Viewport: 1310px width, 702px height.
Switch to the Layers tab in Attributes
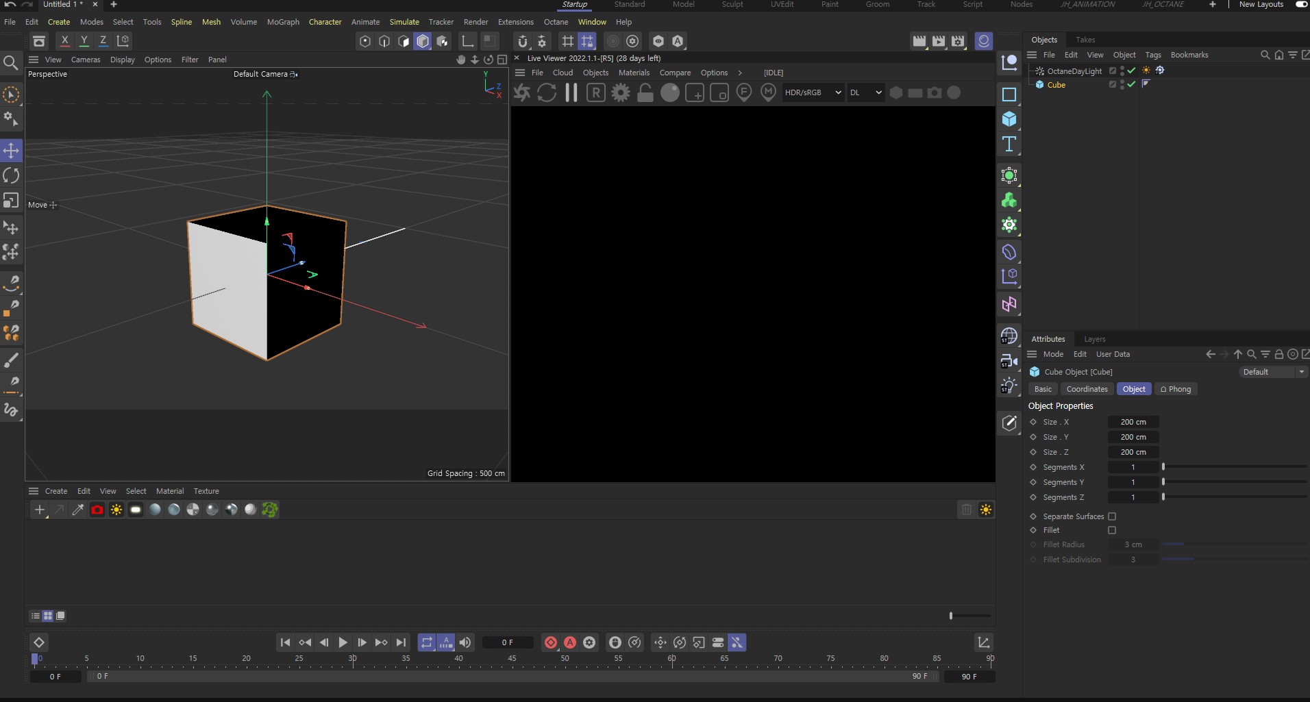click(1095, 339)
